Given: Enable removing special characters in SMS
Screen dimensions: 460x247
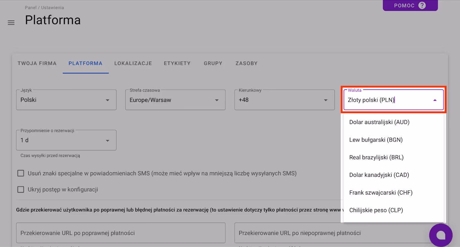Looking at the screenshot, I should [x=21, y=173].
